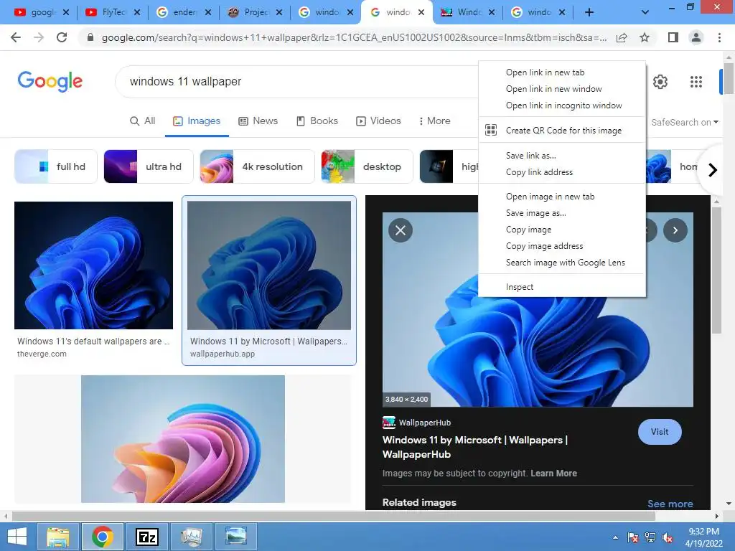Viewport: 735px width, 551px height.
Task: Filter by the 4k resolution chip
Action: 257,166
